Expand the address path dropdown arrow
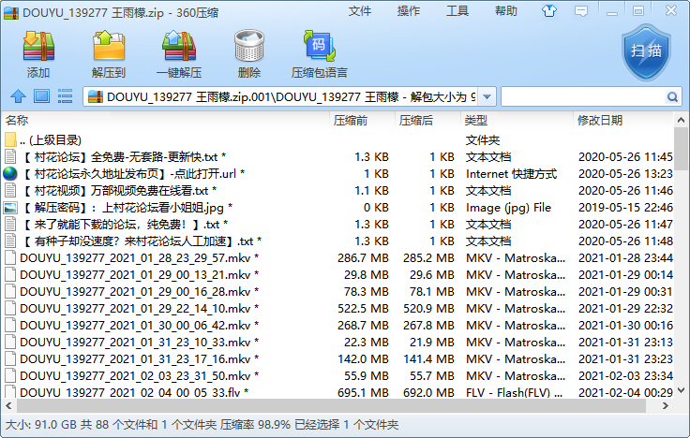The width and height of the screenshot is (690, 438). click(x=488, y=96)
